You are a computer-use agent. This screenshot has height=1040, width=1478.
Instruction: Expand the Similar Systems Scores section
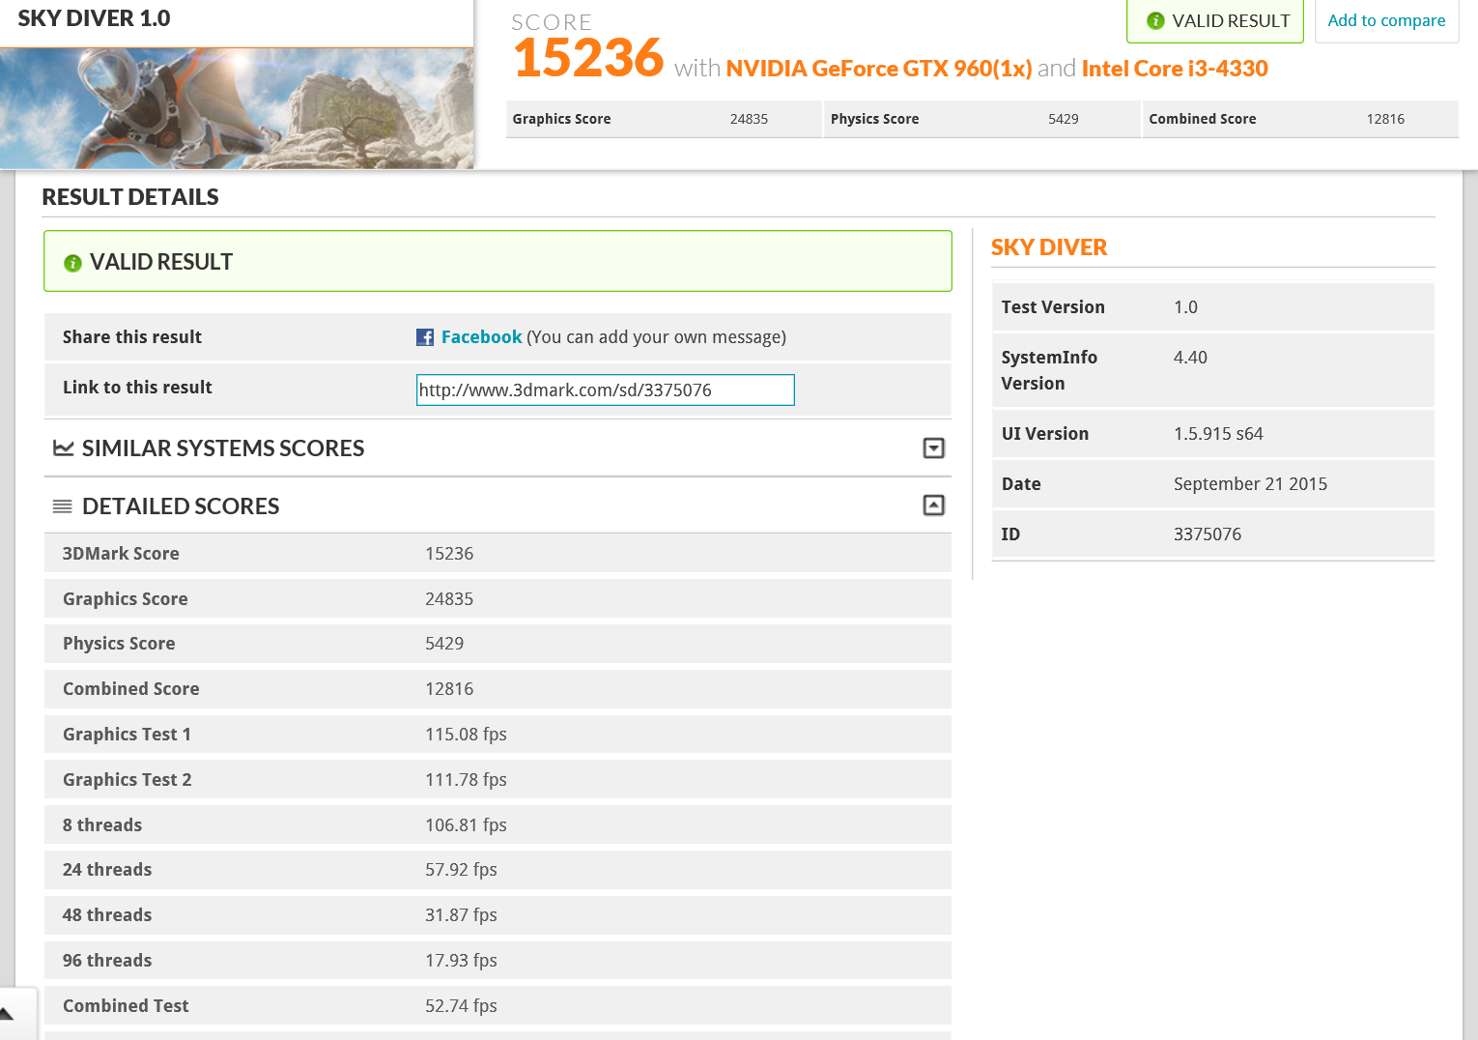[933, 448]
